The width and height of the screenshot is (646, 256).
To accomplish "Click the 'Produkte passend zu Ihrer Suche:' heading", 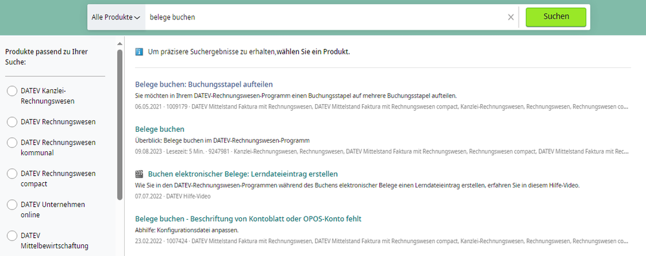I will pos(47,57).
